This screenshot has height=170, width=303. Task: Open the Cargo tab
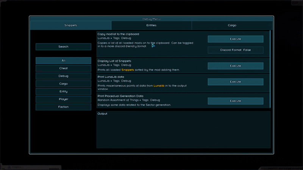[232, 25]
